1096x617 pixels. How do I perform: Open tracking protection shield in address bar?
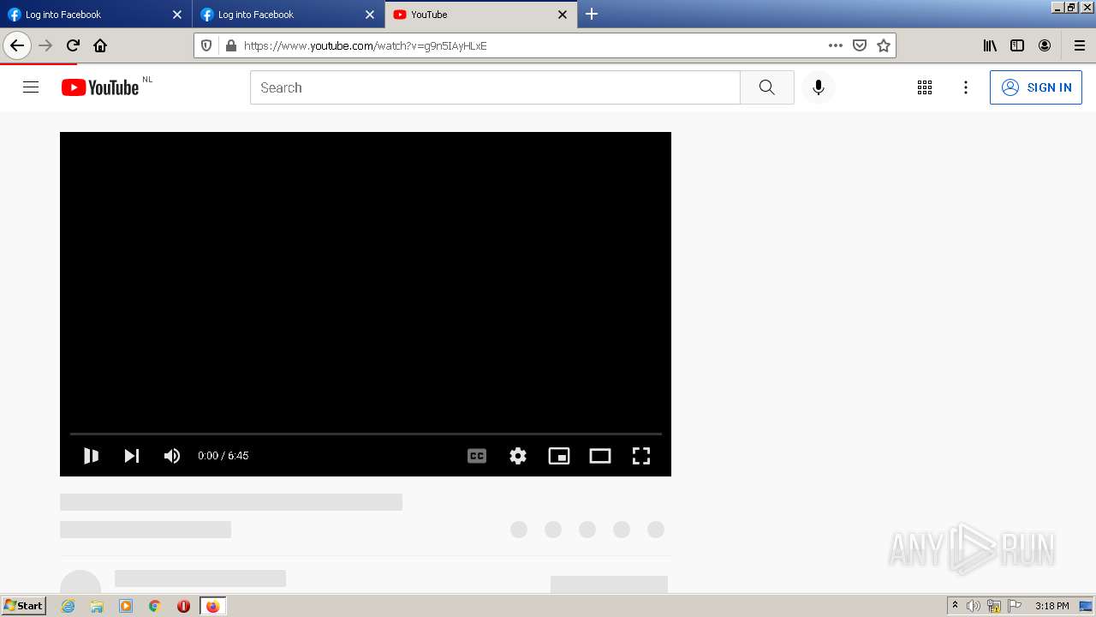206,45
